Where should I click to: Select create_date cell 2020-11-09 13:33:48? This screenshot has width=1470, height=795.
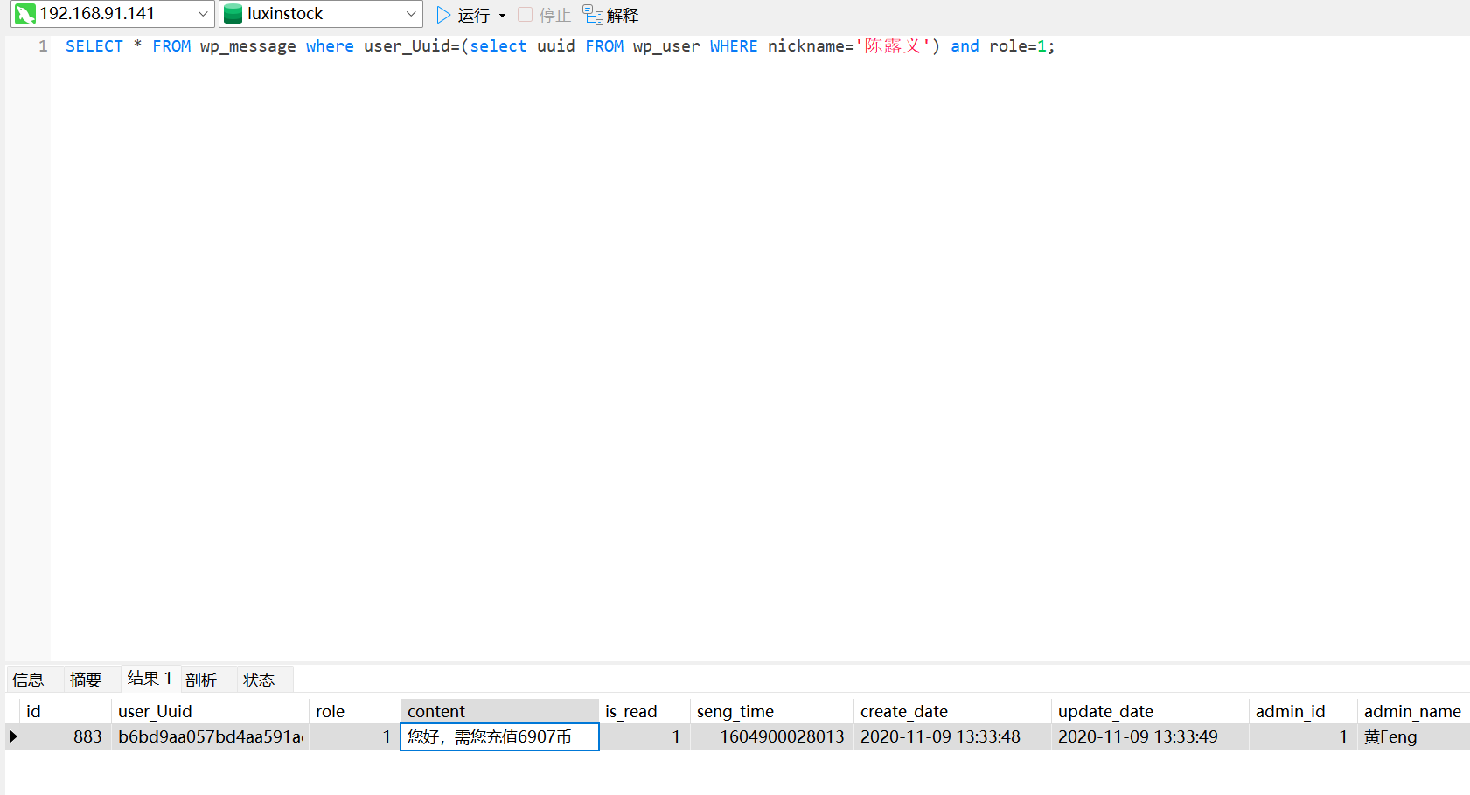point(952,736)
